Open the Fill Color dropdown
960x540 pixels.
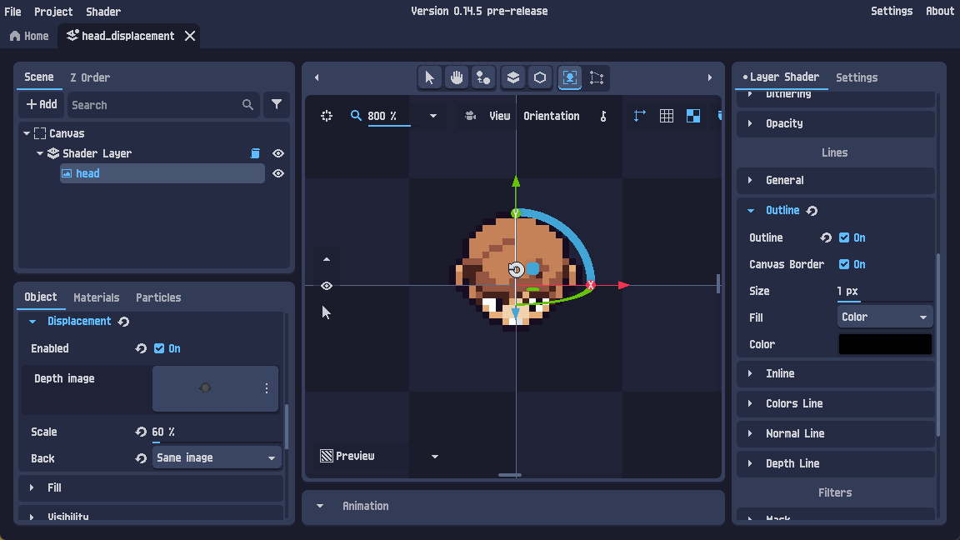point(884,317)
